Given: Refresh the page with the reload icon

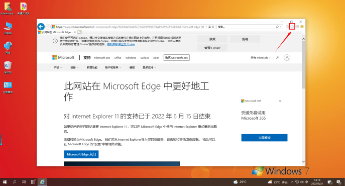Looking at the screenshot, I should pyautogui.click(x=213, y=27).
